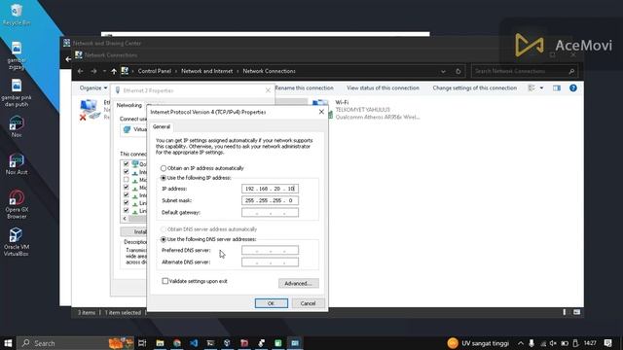The height and width of the screenshot is (350, 623).
Task: Refresh the Network Connections address bar
Action: coord(458,71)
